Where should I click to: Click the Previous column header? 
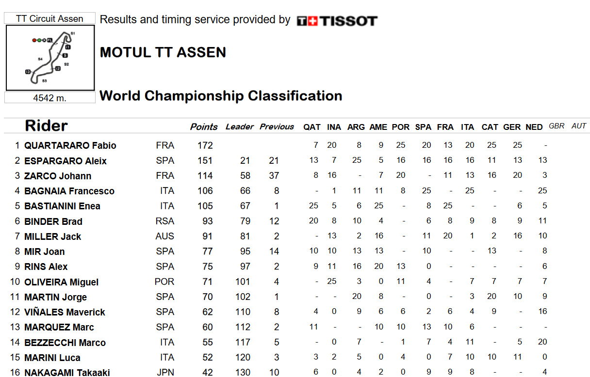[277, 126]
